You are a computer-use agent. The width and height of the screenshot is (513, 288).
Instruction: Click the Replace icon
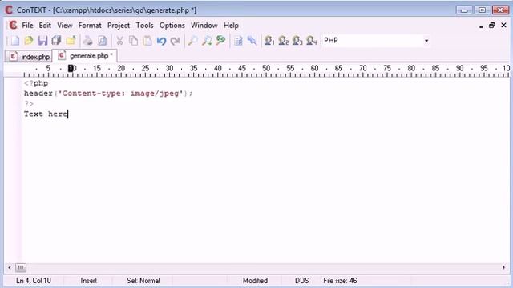point(221,41)
